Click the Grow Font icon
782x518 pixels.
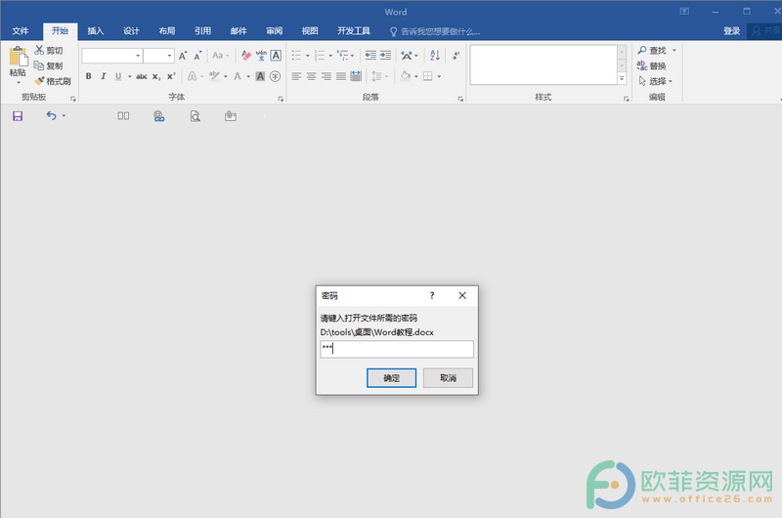183,56
